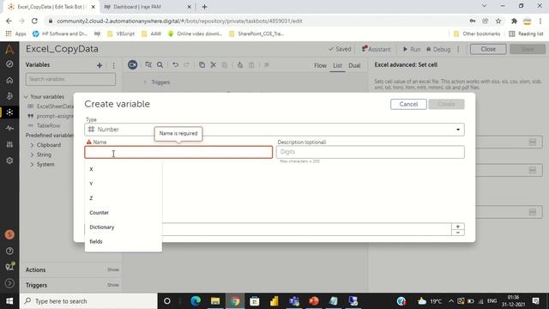Click the Windows taskbar search box

(89, 301)
